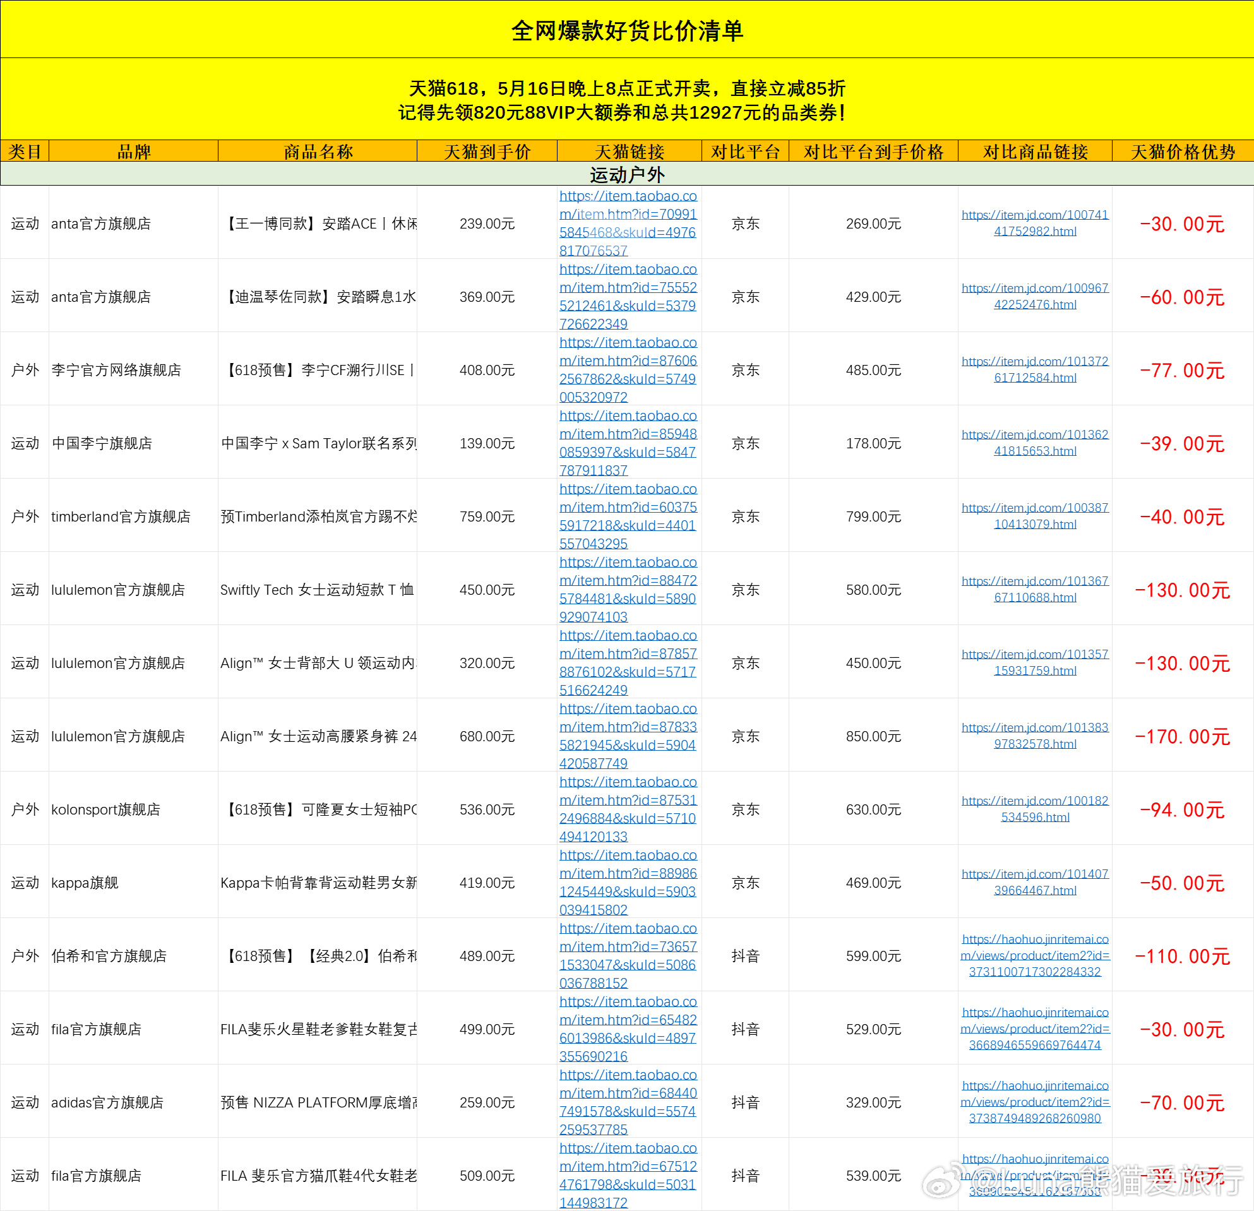Select the 对比商品链接 column header

[1035, 151]
